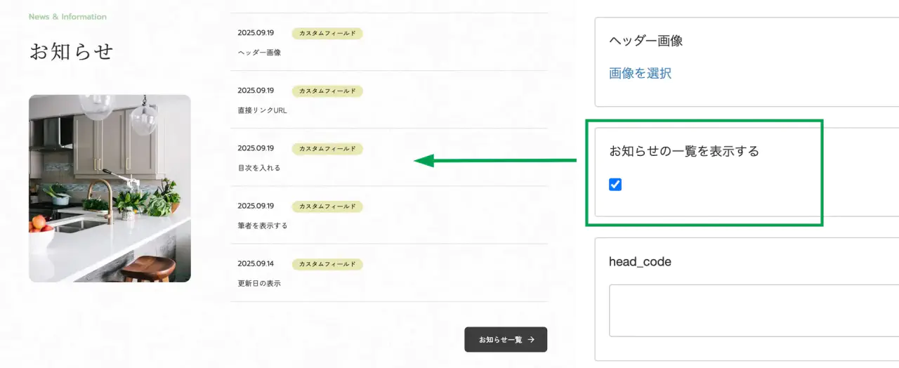Click the ヘッダー画像 field heading in settings

point(645,41)
